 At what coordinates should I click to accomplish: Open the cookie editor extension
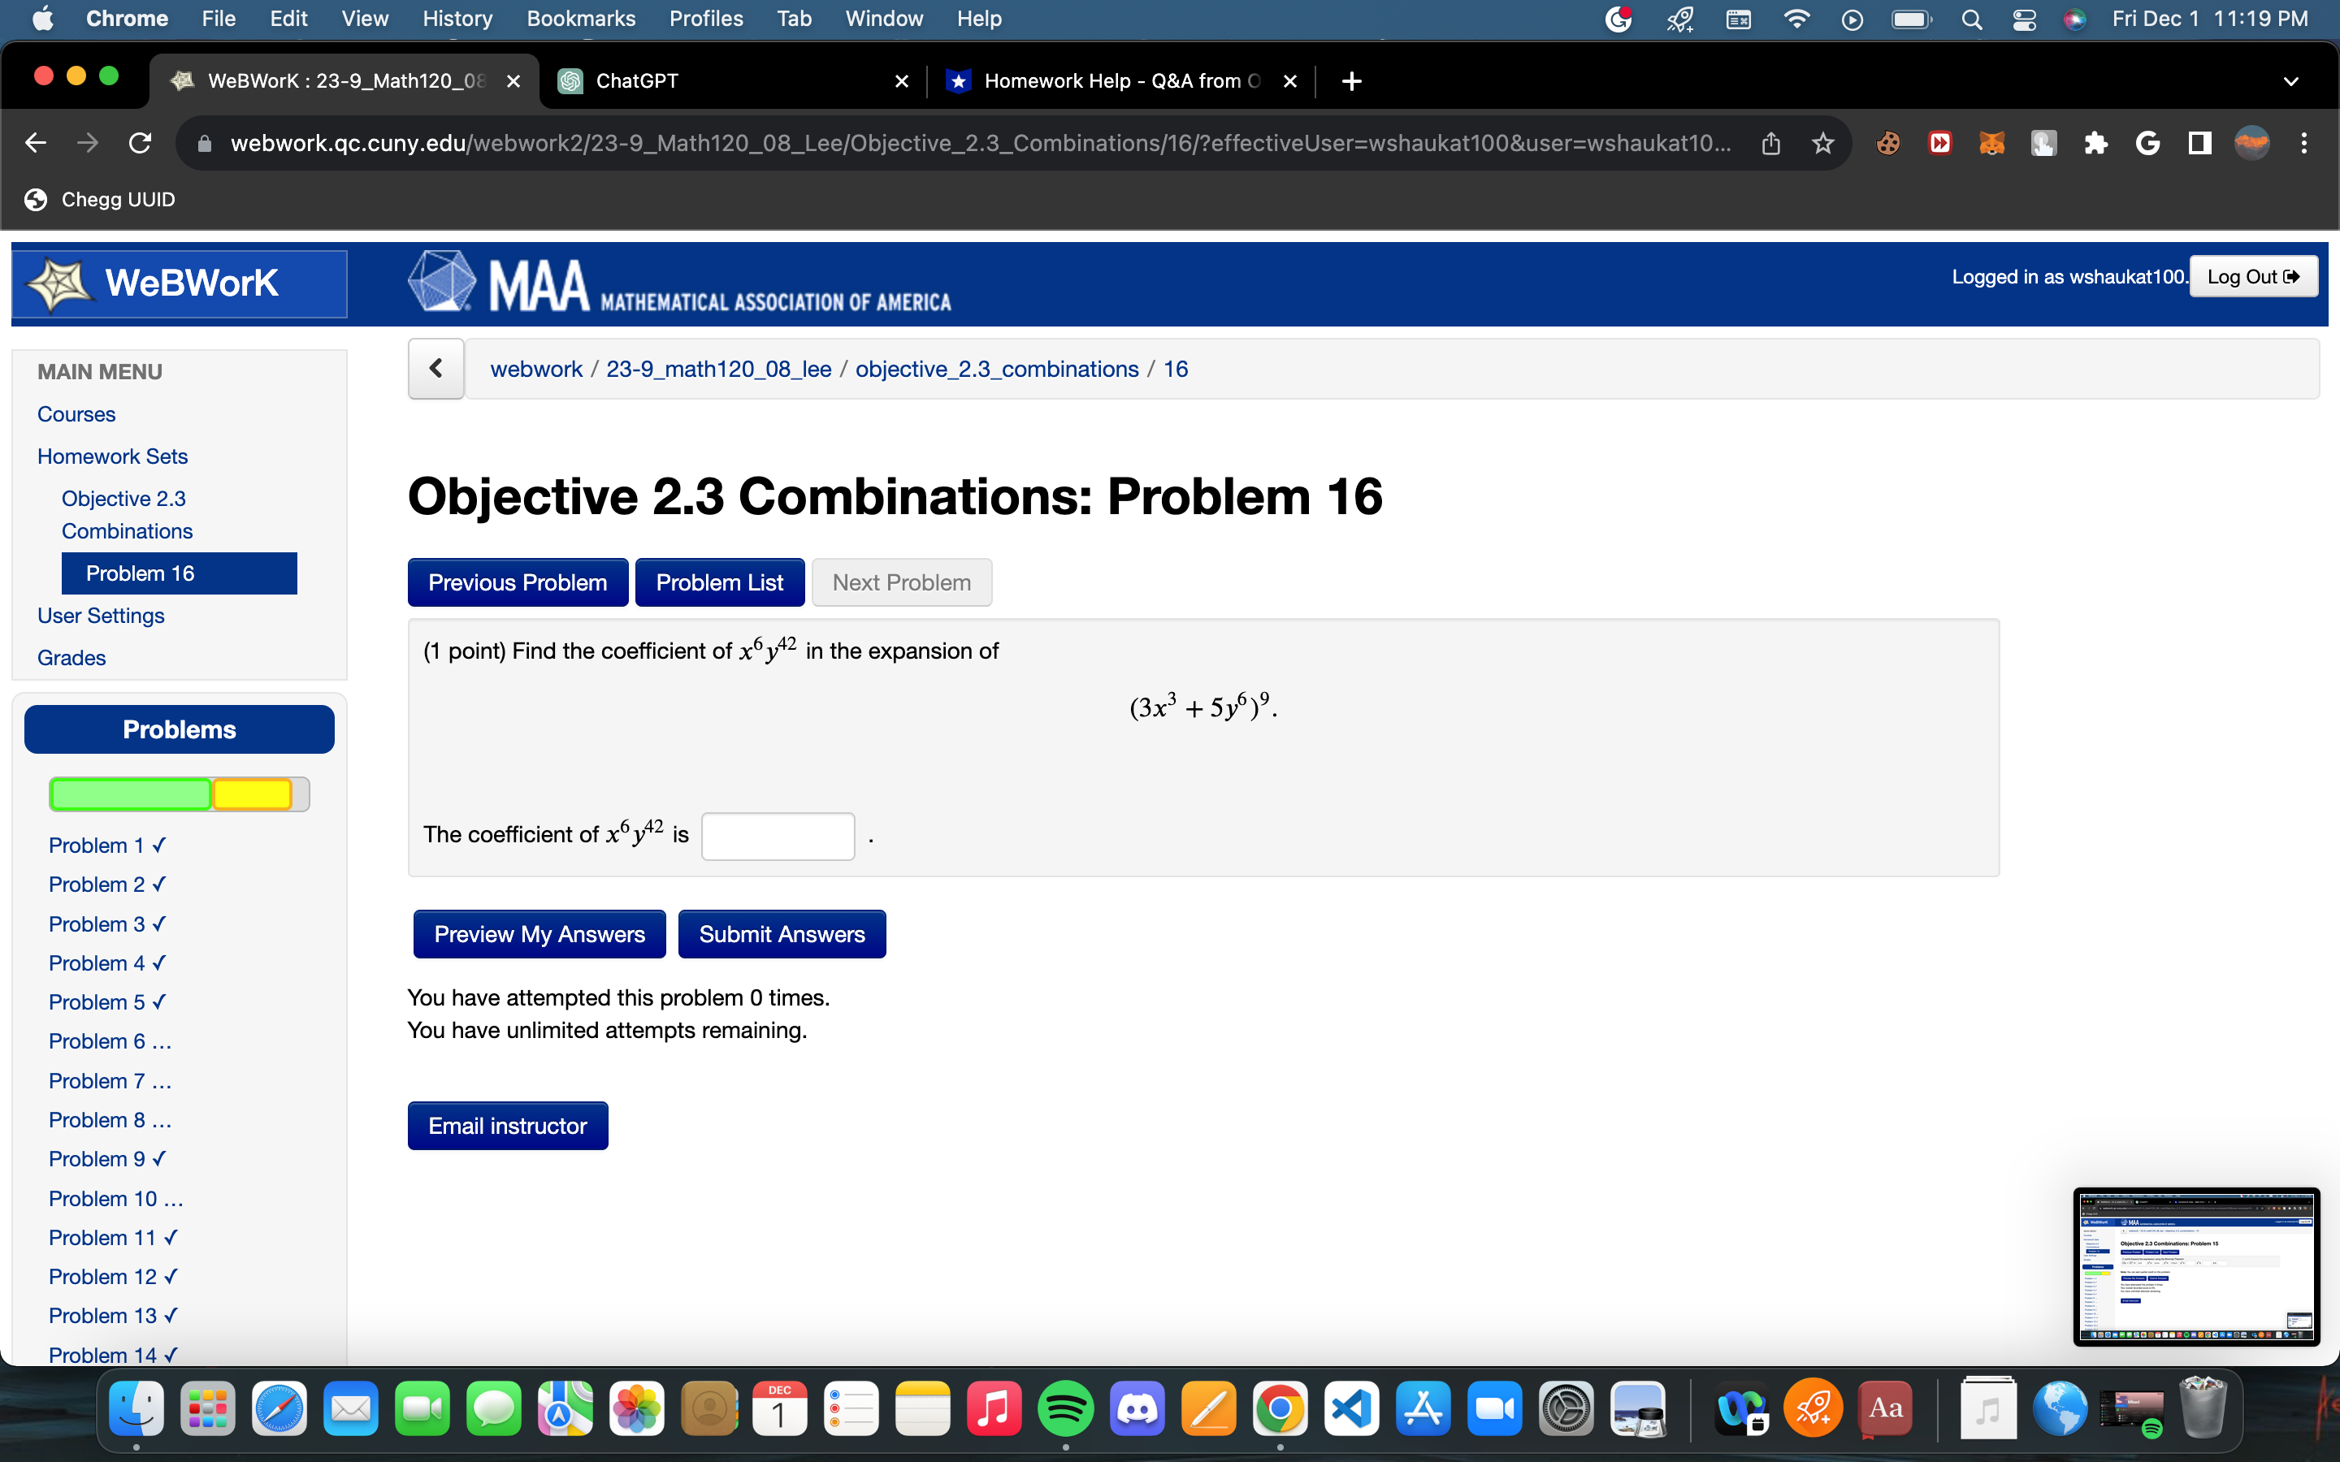[x=1887, y=142]
